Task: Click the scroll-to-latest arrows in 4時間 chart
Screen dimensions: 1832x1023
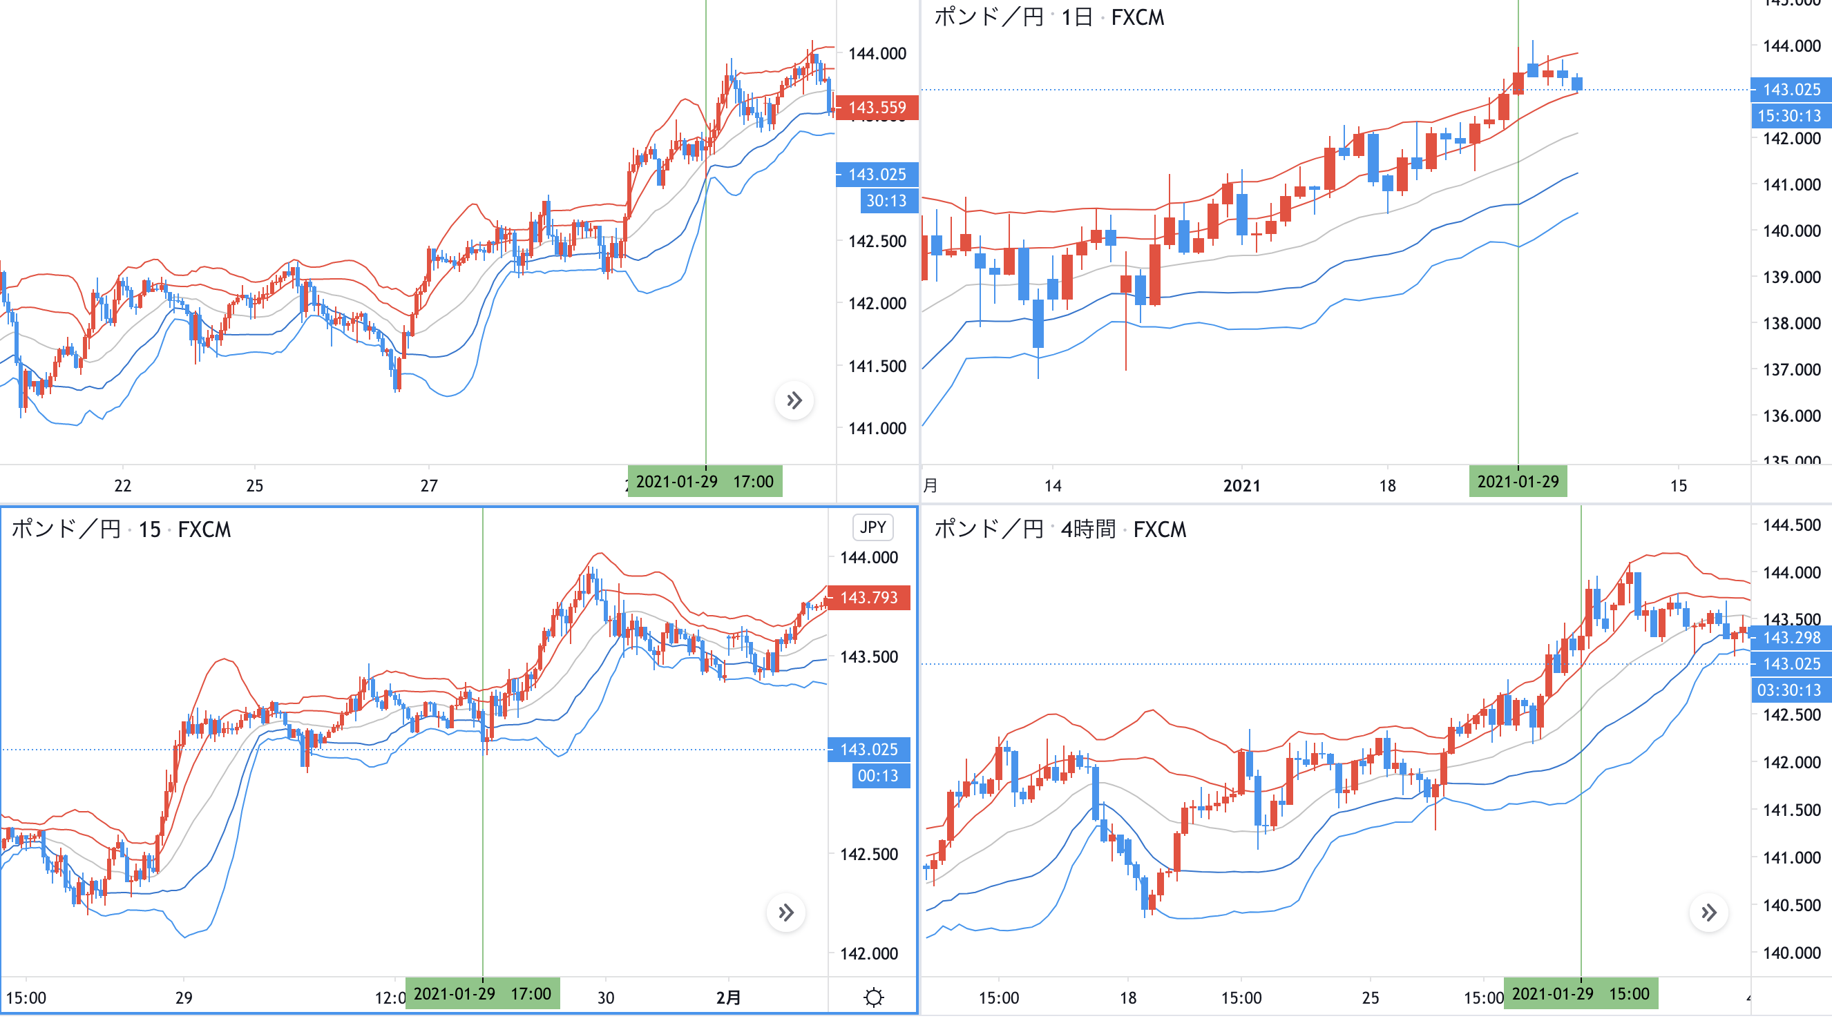Action: coord(1708,912)
